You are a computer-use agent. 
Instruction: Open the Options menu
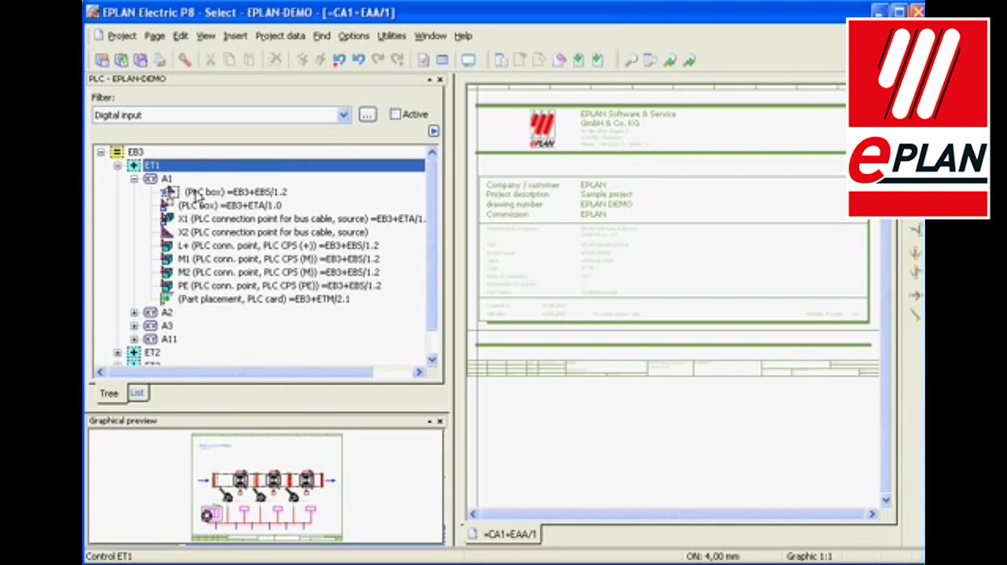tap(354, 36)
